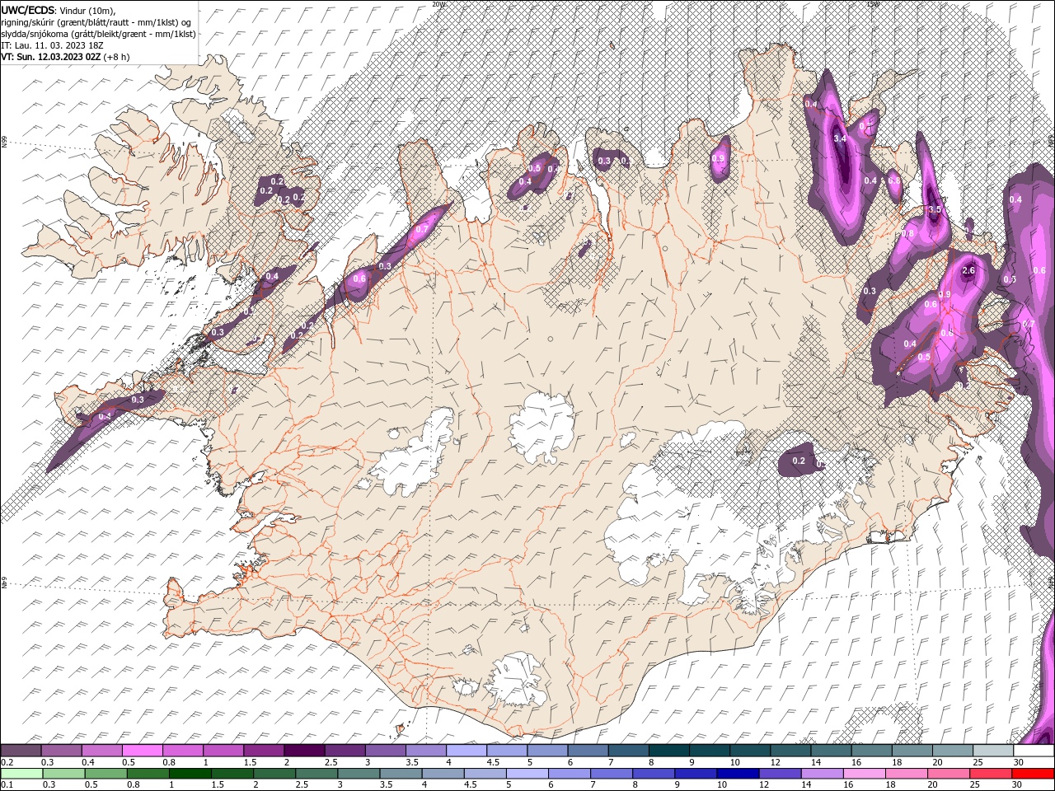The width and height of the screenshot is (1055, 791).
Task: Pick the 0.3 light green swatch in the lower legend
Action: [63, 773]
